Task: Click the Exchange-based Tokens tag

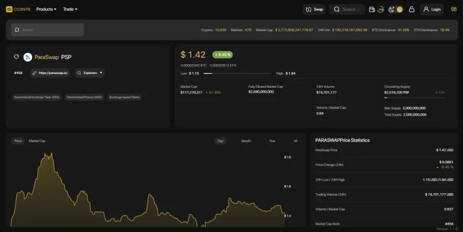Action: coord(124,97)
